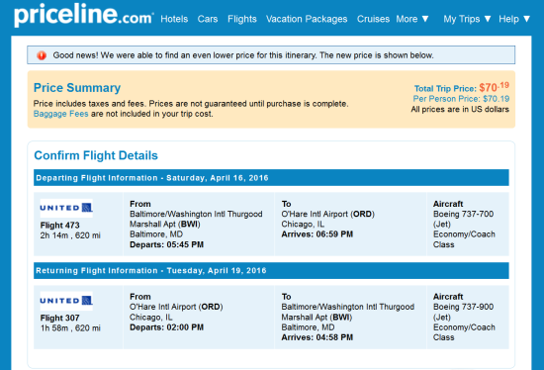Click the priceline.com logo
Image resolution: width=544 pixels, height=370 pixels.
click(84, 16)
